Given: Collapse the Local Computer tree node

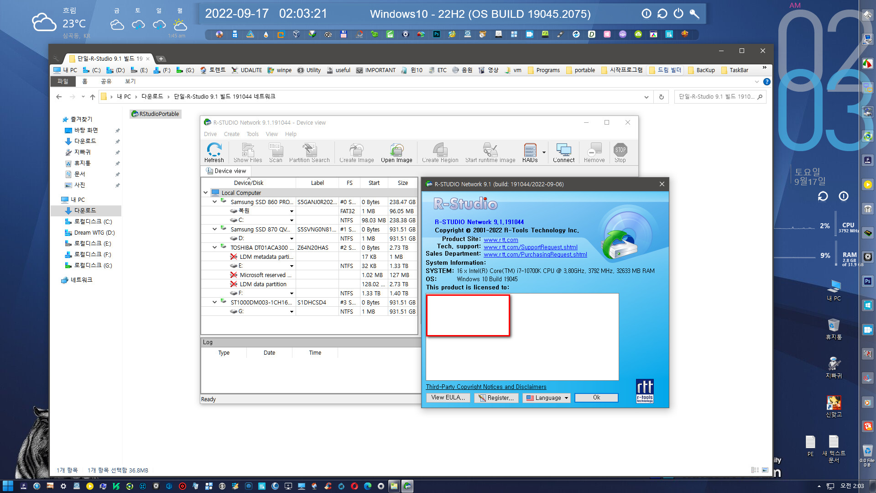Looking at the screenshot, I should click(206, 193).
